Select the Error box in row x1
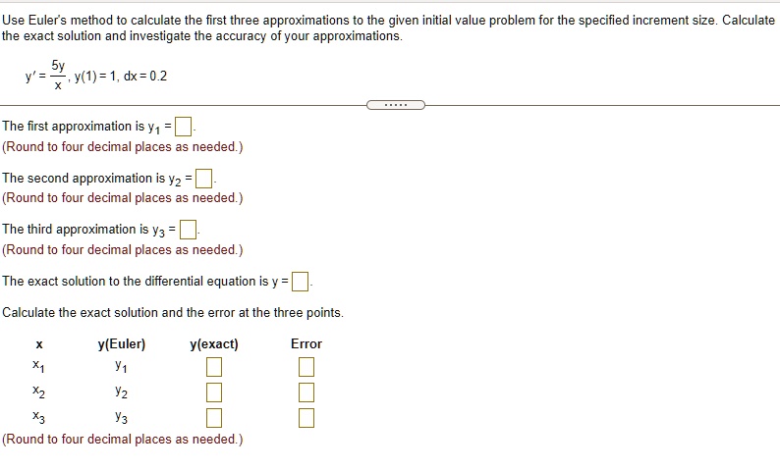780x470 pixels. [306, 367]
